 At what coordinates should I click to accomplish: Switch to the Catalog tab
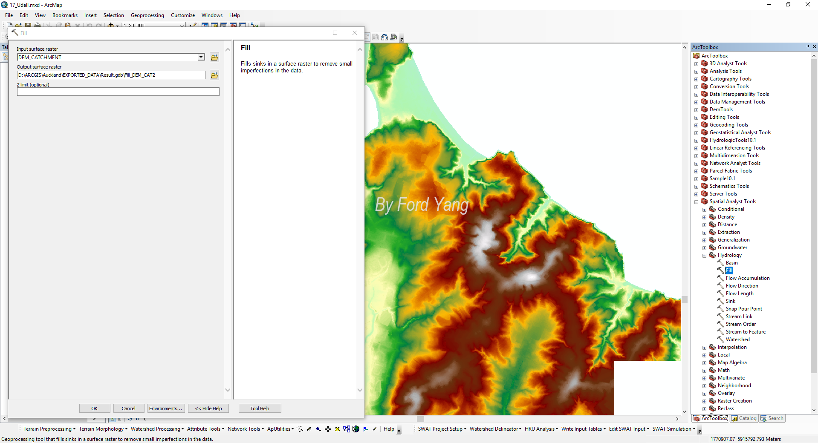pyautogui.click(x=744, y=418)
